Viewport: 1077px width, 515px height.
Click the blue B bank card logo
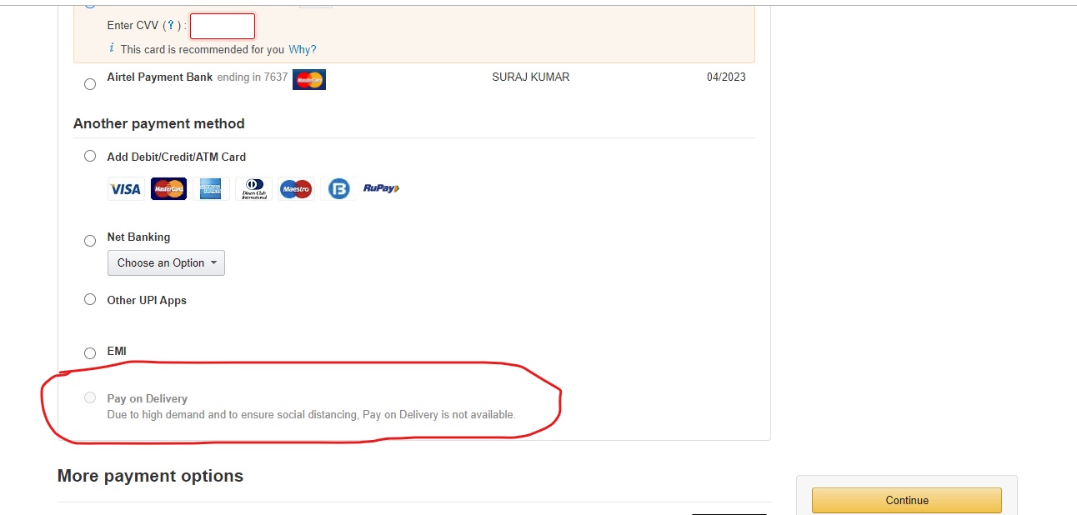tap(338, 189)
